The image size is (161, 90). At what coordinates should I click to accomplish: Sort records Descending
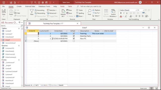click(x=40, y=13)
